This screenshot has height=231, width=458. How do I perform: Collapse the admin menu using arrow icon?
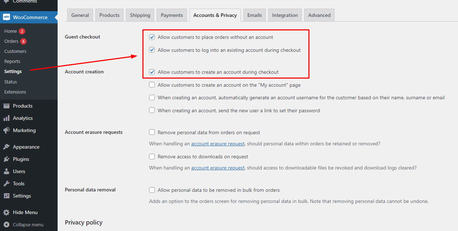[6, 225]
